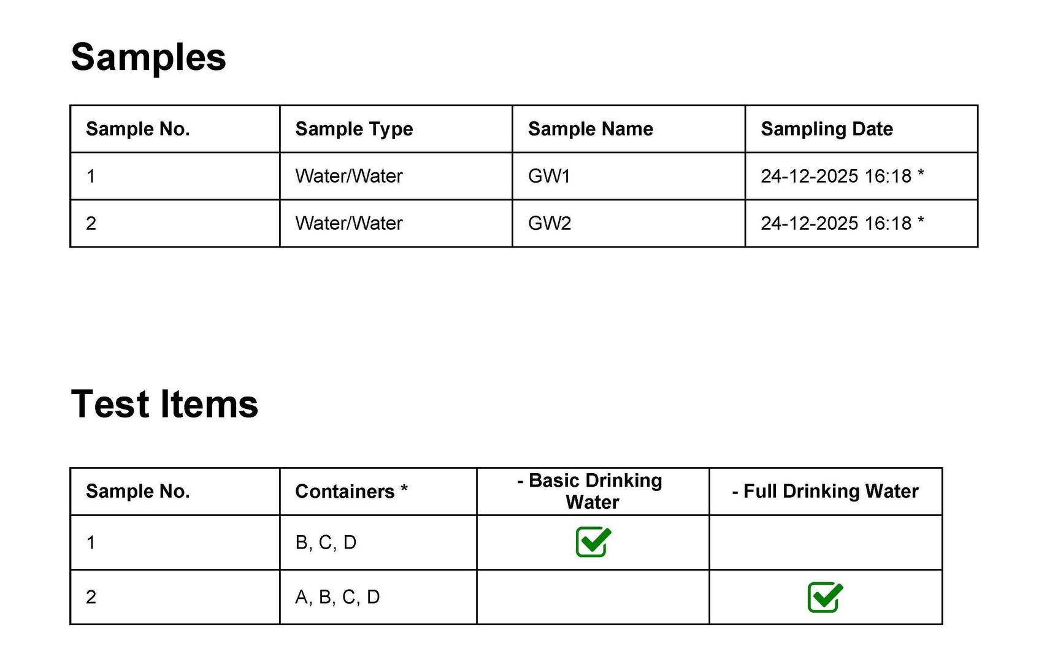Click the Water/Water type cell in the GW2 row
The height and width of the screenshot is (662, 1047).
348,223
